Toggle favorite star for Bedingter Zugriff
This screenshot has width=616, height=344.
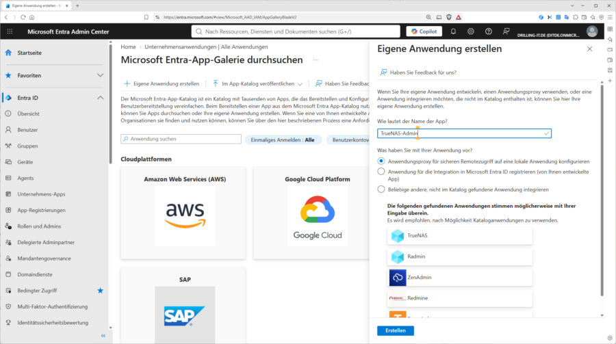pos(100,291)
